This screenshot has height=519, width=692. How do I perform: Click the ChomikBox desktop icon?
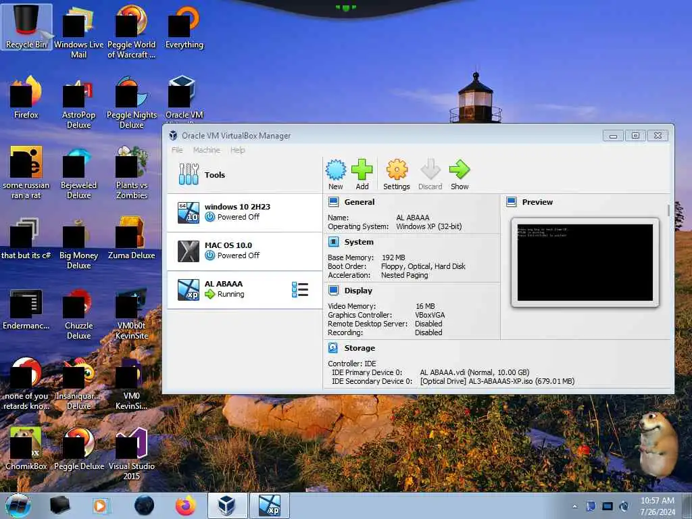[26, 449]
